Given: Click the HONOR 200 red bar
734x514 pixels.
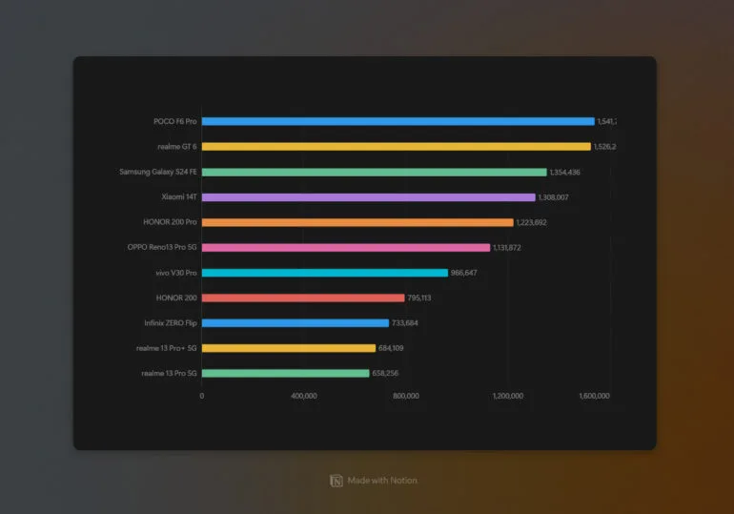Looking at the screenshot, I should pyautogui.click(x=303, y=298).
